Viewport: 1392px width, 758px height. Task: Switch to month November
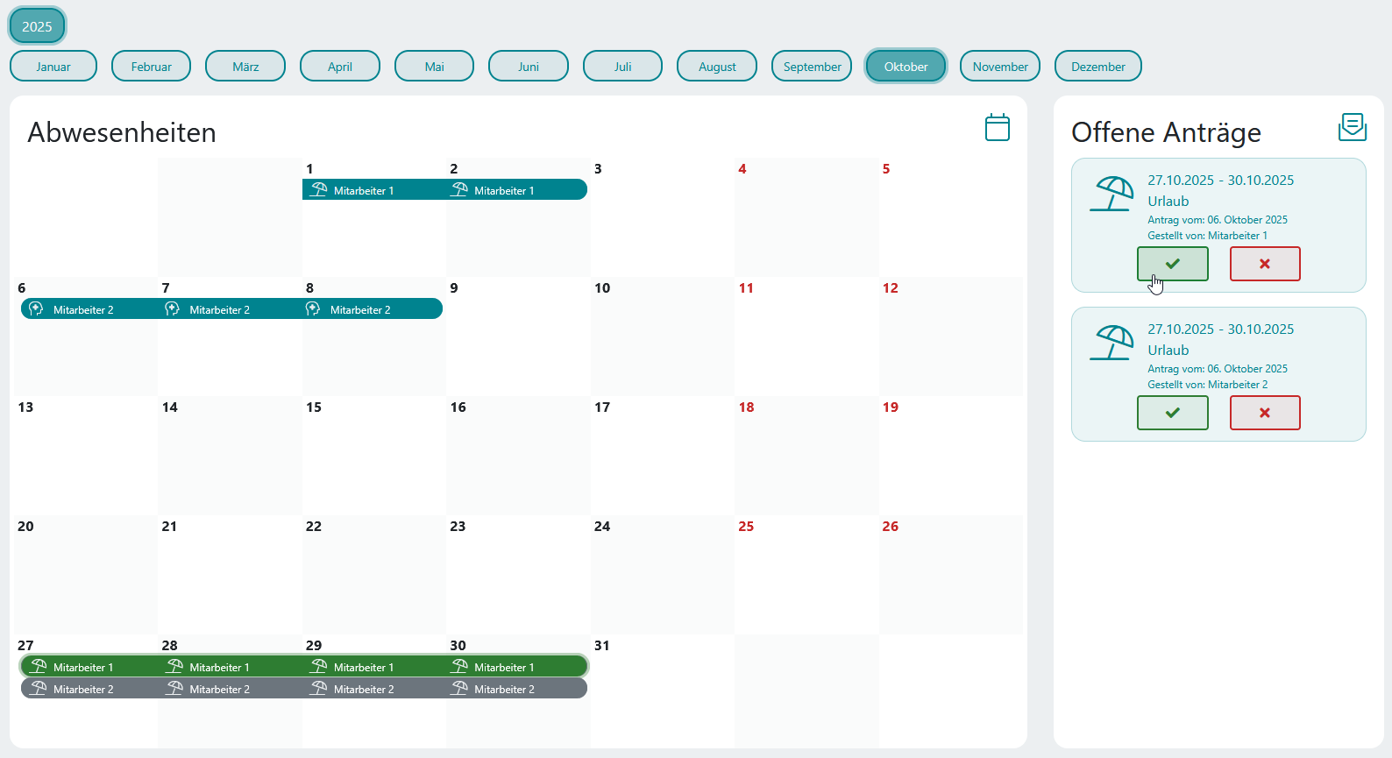coord(999,67)
